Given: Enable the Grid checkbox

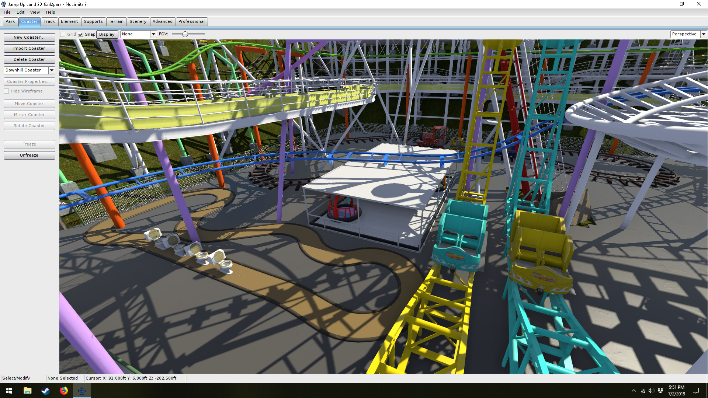Looking at the screenshot, I should [63, 34].
